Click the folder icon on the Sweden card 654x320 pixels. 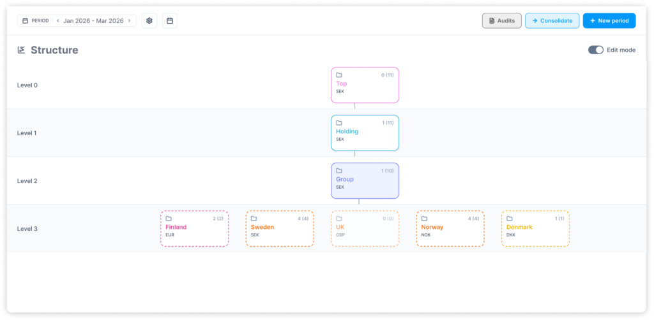(254, 219)
